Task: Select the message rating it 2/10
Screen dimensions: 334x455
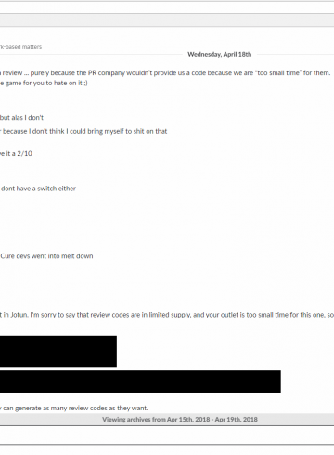Action: point(16,153)
